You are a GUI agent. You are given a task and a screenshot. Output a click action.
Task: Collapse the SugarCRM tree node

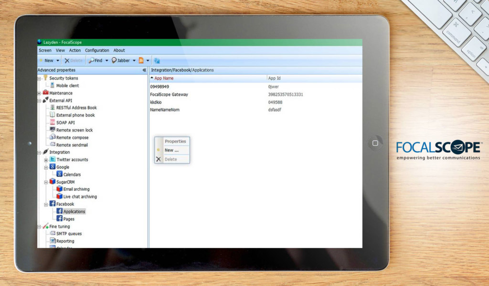click(x=46, y=182)
